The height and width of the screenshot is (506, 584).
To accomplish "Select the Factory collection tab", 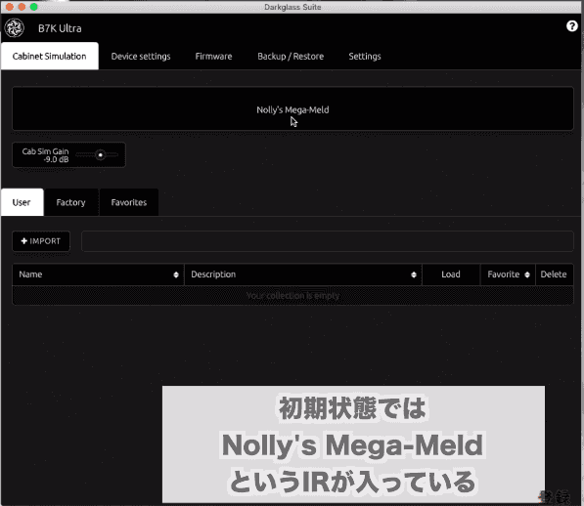I will point(70,202).
